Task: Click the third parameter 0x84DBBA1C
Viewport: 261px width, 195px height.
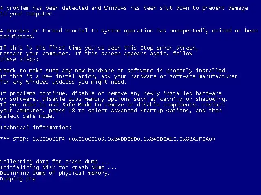Action: [x=160, y=139]
